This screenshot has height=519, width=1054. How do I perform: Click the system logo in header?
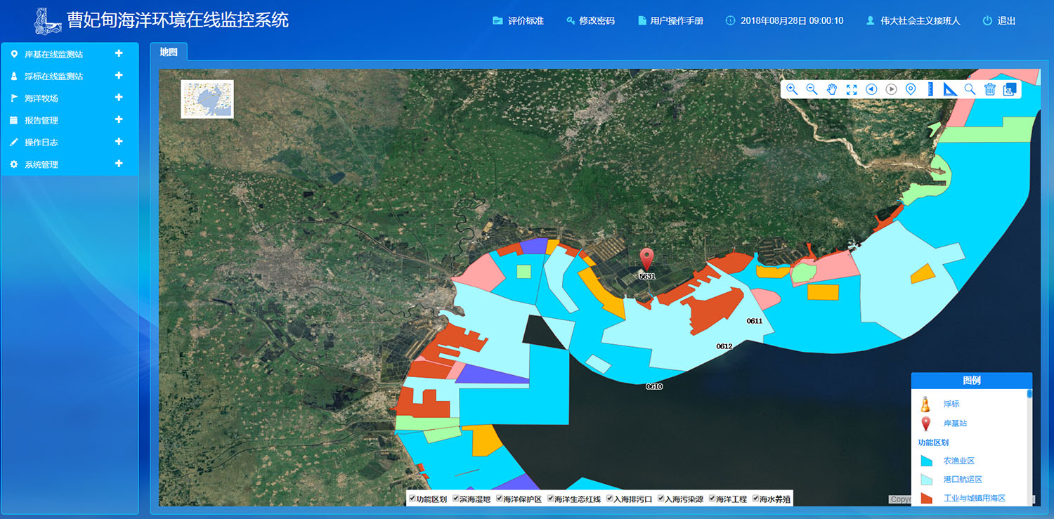pos(47,21)
